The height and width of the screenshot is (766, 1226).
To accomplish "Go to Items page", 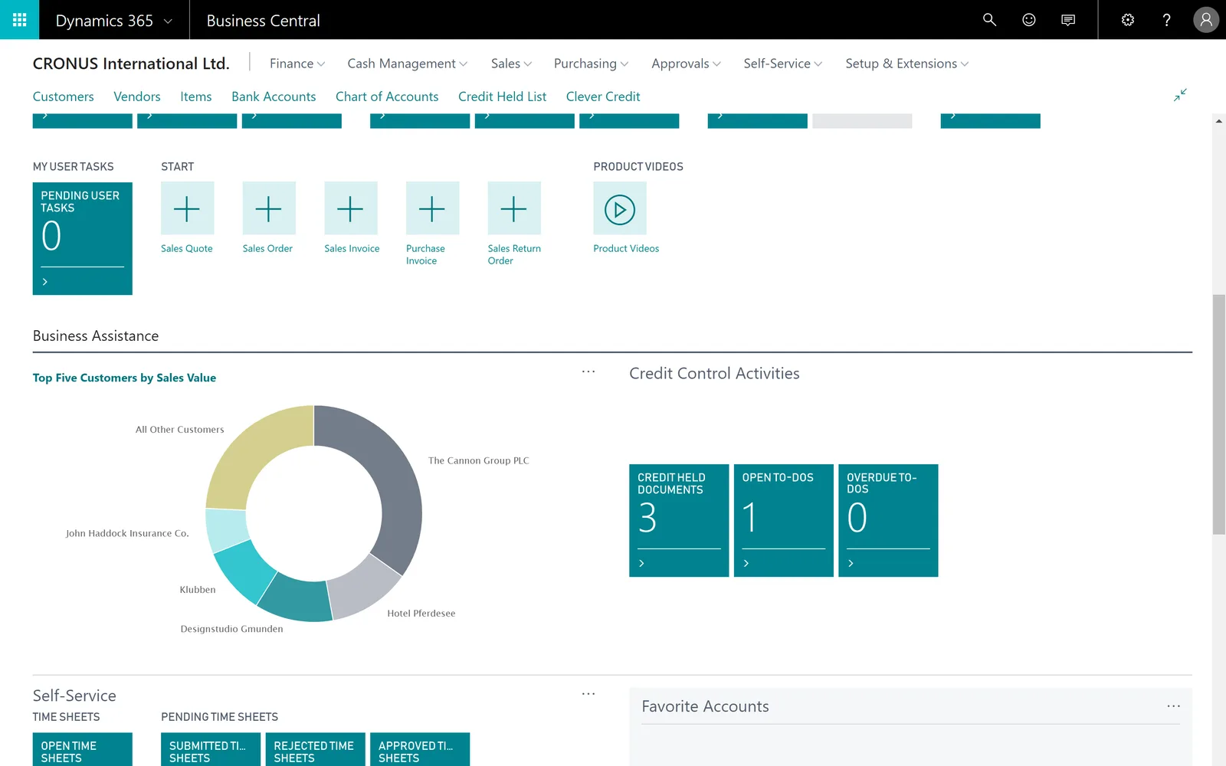I will click(x=196, y=97).
